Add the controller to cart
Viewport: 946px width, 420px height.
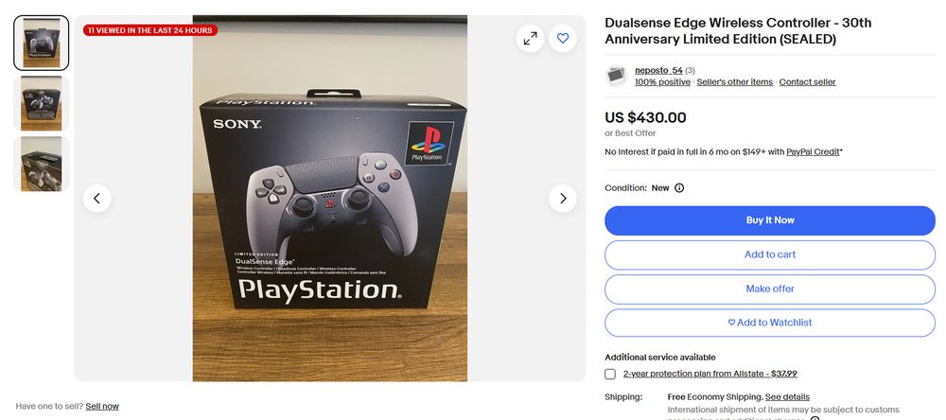[770, 254]
